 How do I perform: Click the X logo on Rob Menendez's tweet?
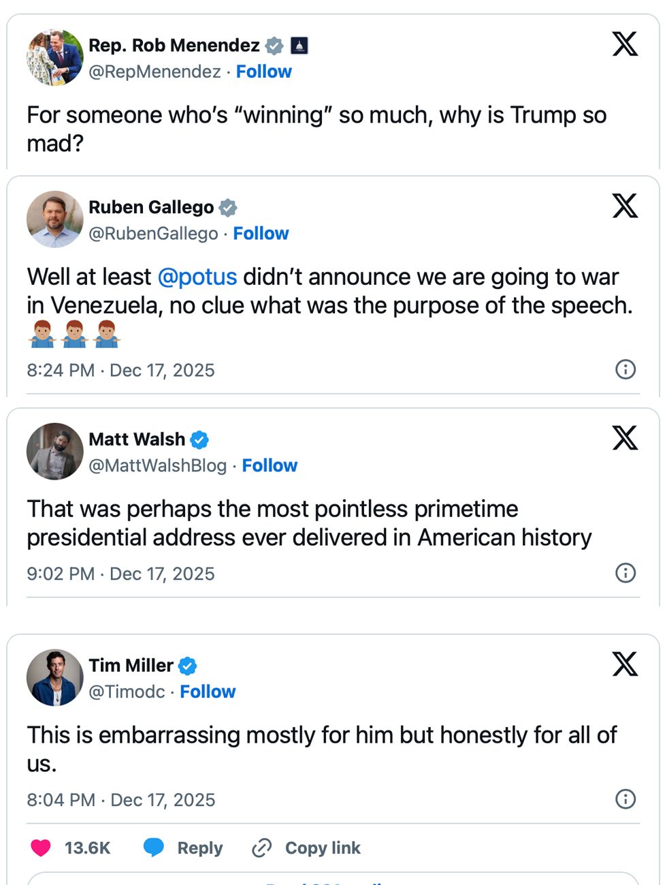point(625,44)
